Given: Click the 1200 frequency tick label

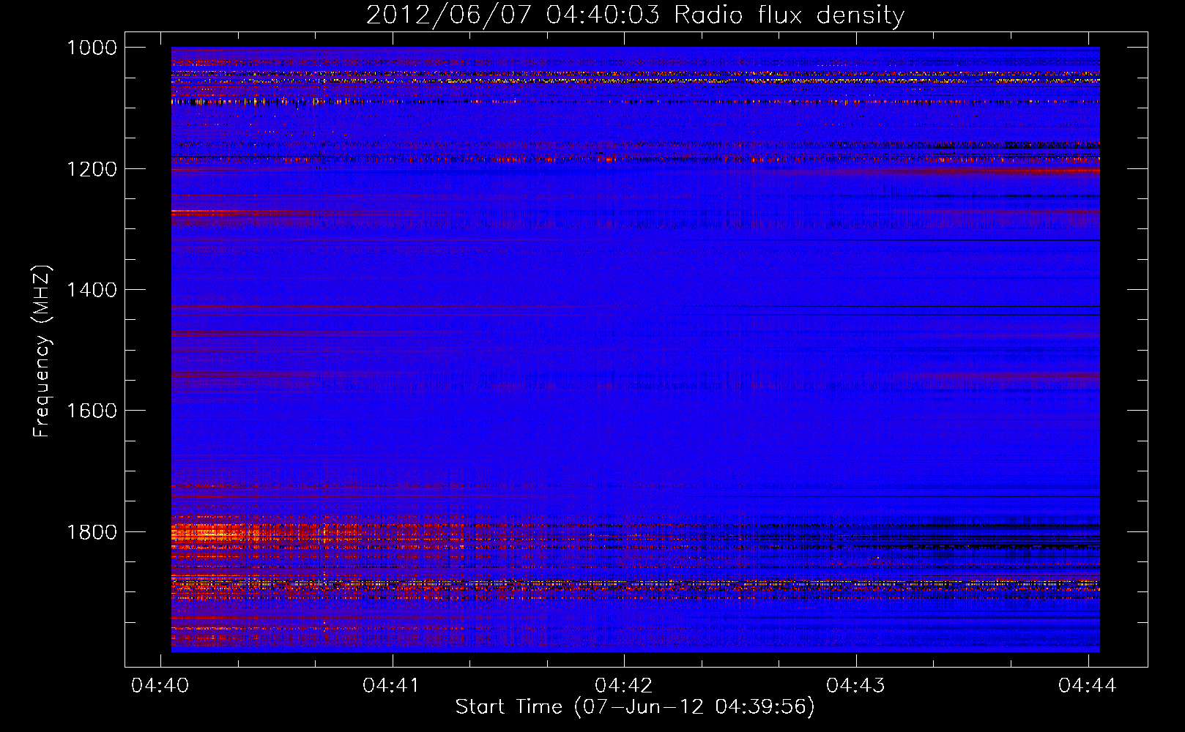Looking at the screenshot, I should click(92, 169).
